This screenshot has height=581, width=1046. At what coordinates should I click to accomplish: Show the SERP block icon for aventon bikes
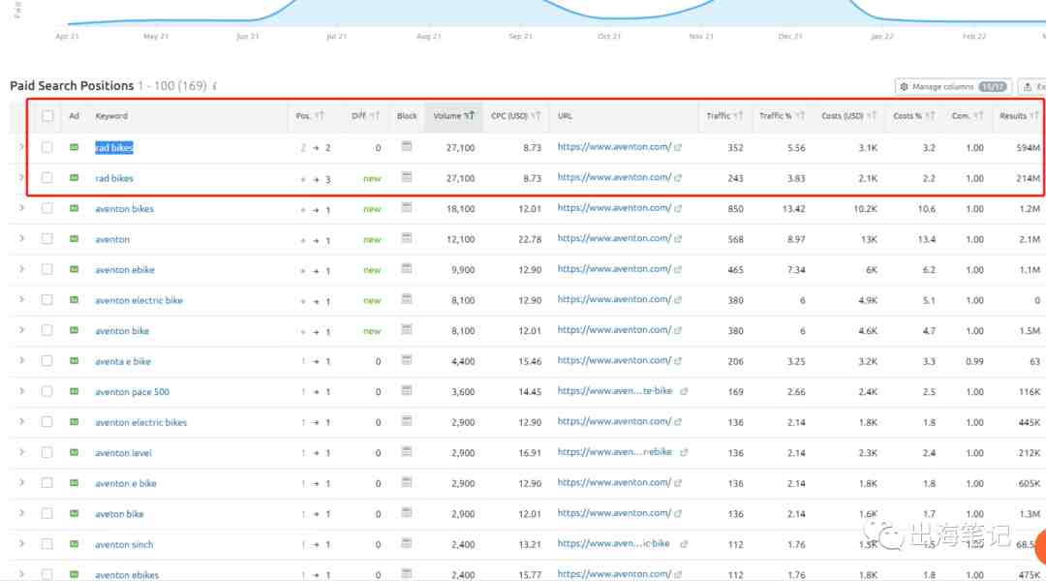406,208
